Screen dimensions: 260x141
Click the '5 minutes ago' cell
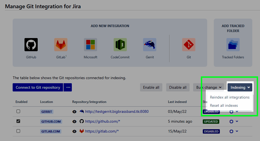click(180, 121)
